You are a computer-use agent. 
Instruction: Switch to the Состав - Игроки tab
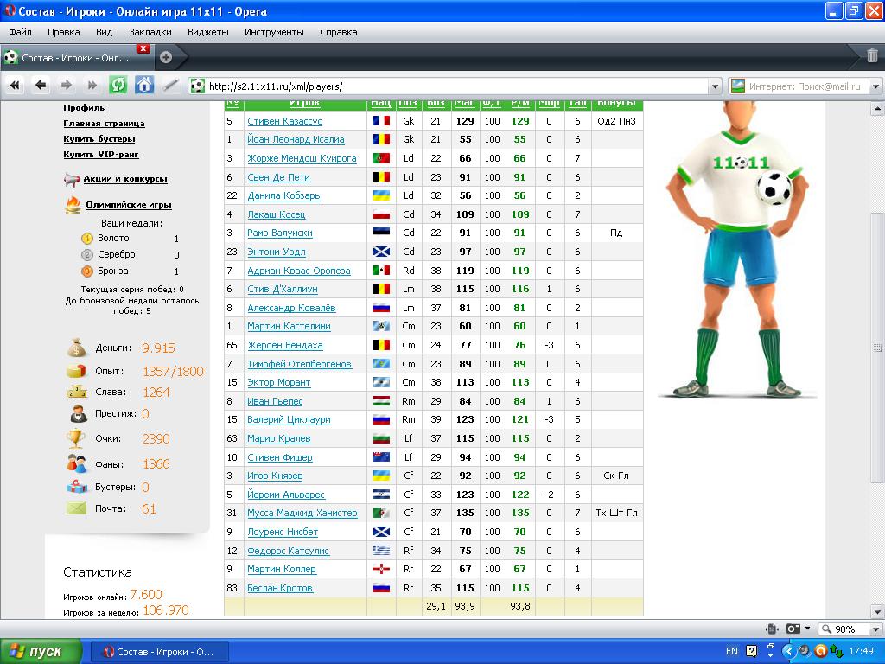tap(76, 58)
